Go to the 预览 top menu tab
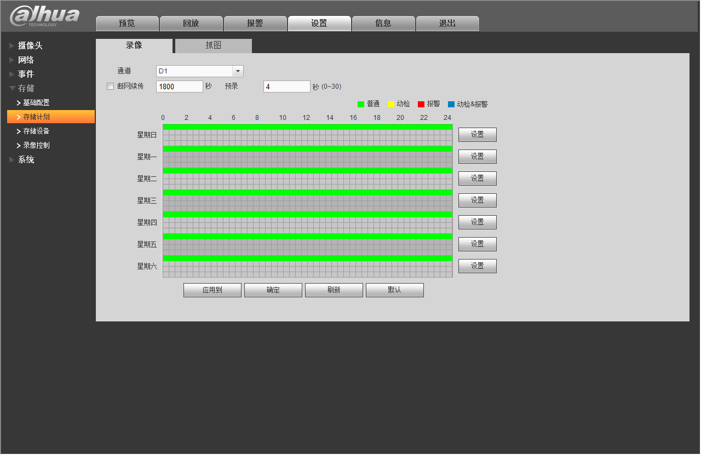701x455 pixels. pos(127,24)
